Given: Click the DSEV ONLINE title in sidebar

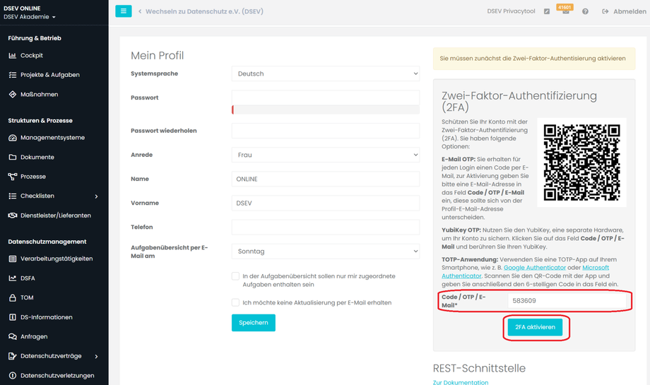Looking at the screenshot, I should [22, 8].
